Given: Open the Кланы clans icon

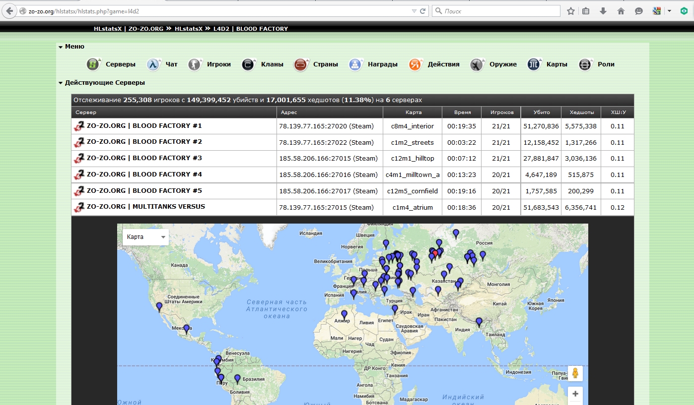Looking at the screenshot, I should click(248, 64).
